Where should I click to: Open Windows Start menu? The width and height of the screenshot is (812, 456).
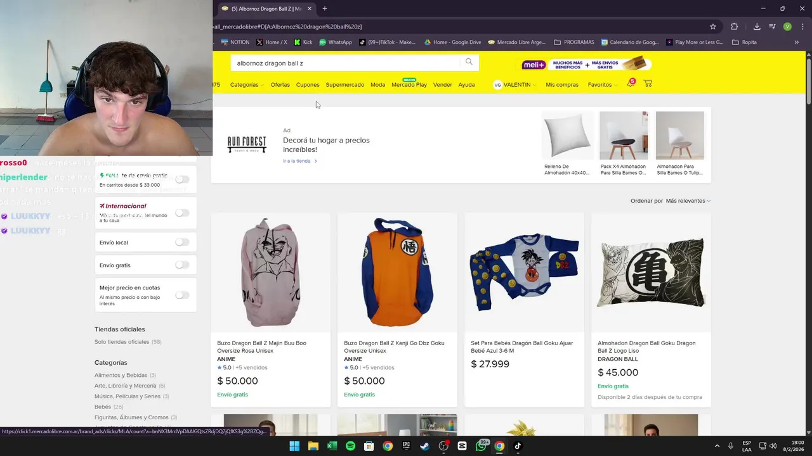coord(294,446)
